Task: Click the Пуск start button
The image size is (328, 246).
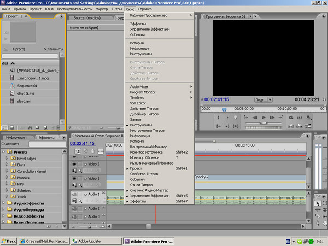Action: 9,241
